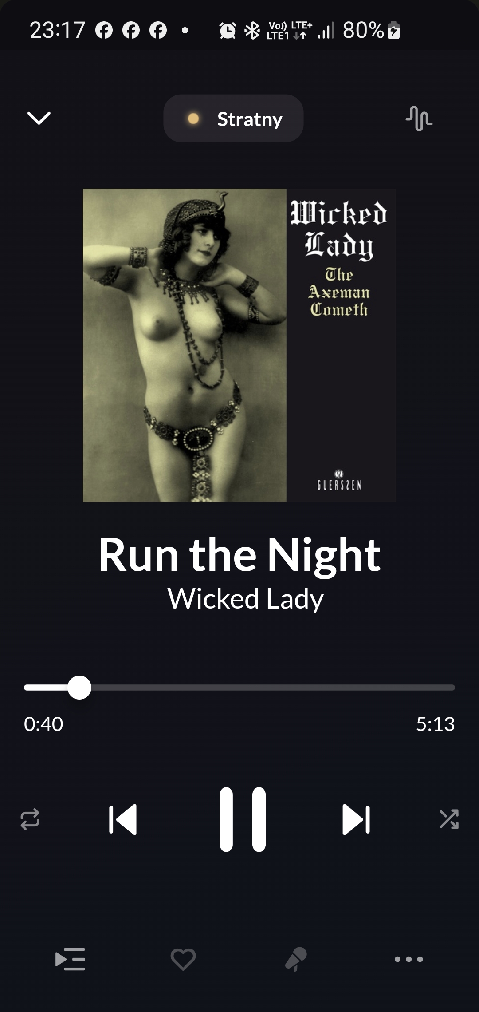479x1012 pixels.
Task: Open the audio waveform equalizer icon
Action: (419, 119)
